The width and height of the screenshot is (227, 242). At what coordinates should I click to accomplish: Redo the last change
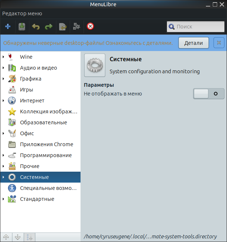[x=49, y=27]
